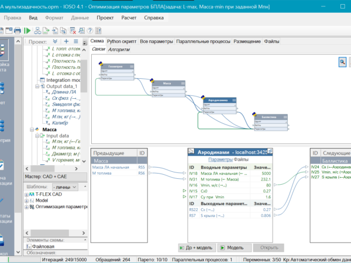Viewport: 351px width, 263px height.
Task: Switch to the Параллельные процессы tab
Action: point(203,41)
